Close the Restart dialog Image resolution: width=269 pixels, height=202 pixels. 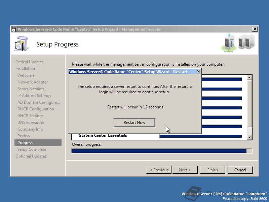(198, 71)
